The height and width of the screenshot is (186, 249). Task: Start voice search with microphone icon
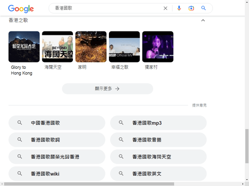pos(179,8)
